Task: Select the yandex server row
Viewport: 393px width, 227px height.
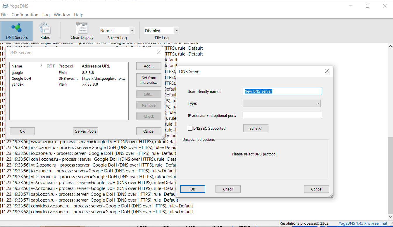Action: (69, 84)
